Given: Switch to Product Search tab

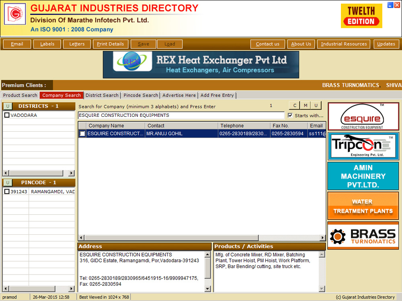Looking at the screenshot, I should point(20,95).
